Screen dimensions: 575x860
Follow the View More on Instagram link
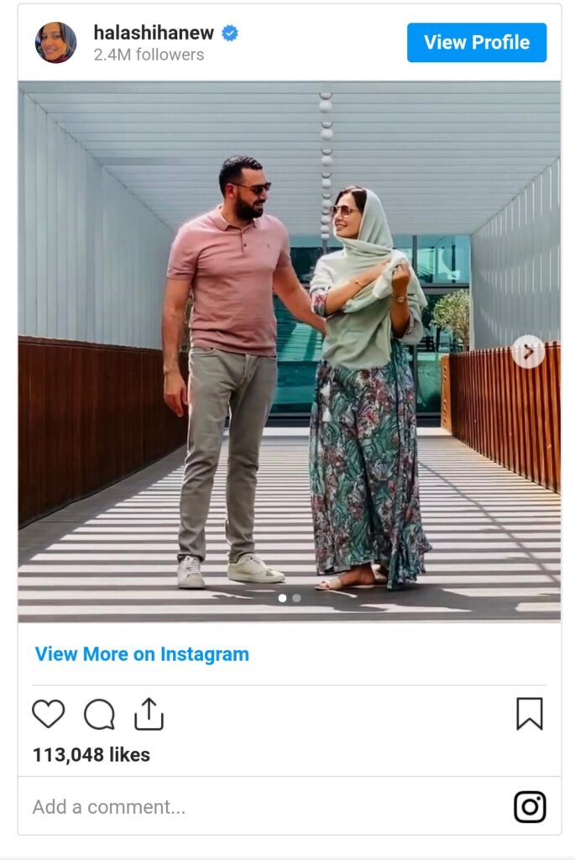142,653
